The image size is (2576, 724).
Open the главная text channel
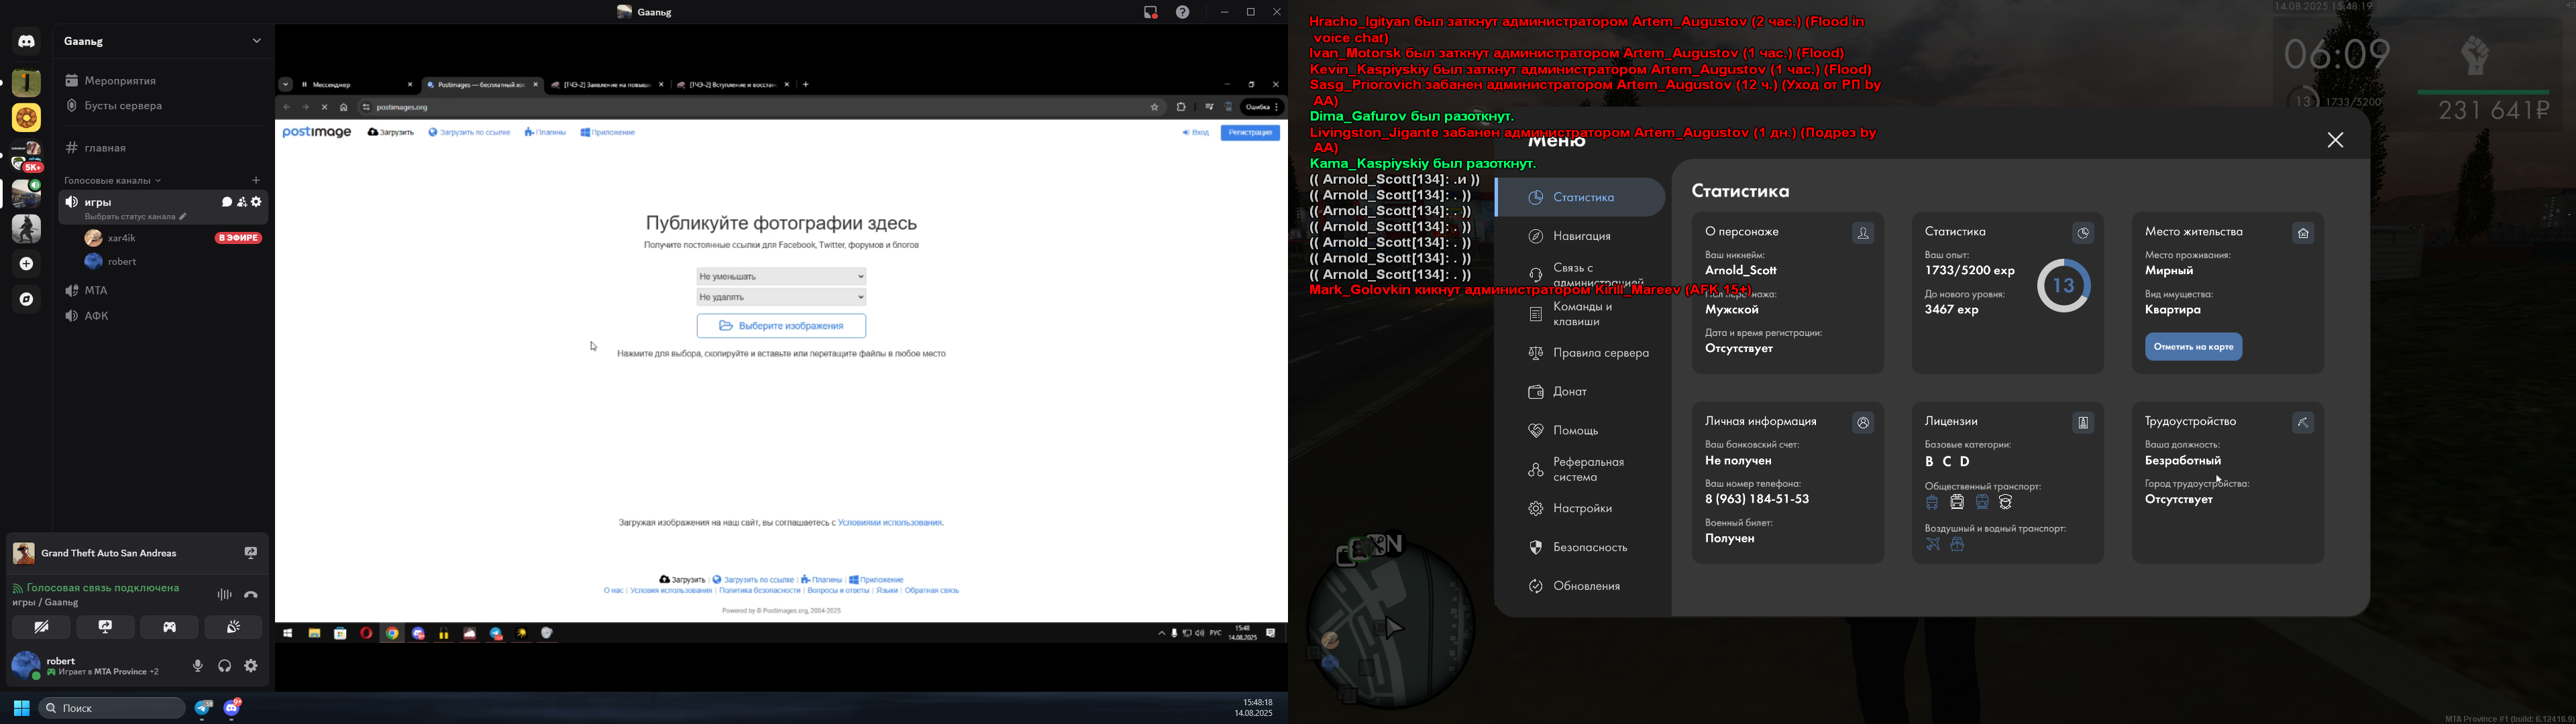tap(162, 148)
